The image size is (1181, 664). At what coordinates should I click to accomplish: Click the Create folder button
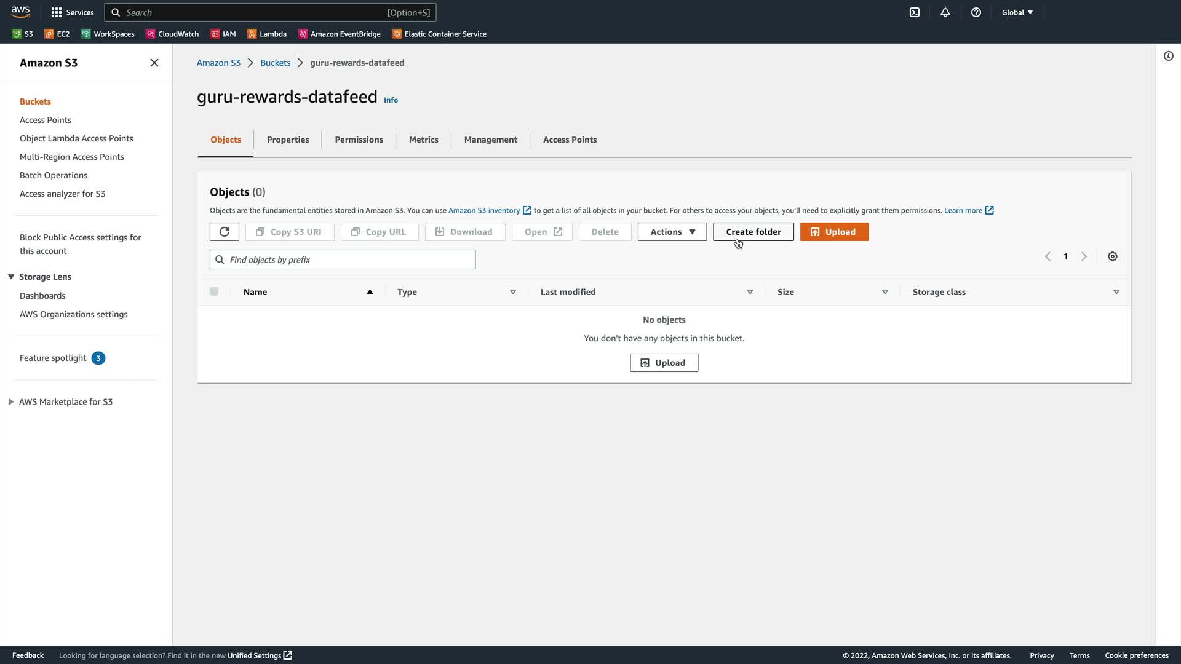point(753,232)
